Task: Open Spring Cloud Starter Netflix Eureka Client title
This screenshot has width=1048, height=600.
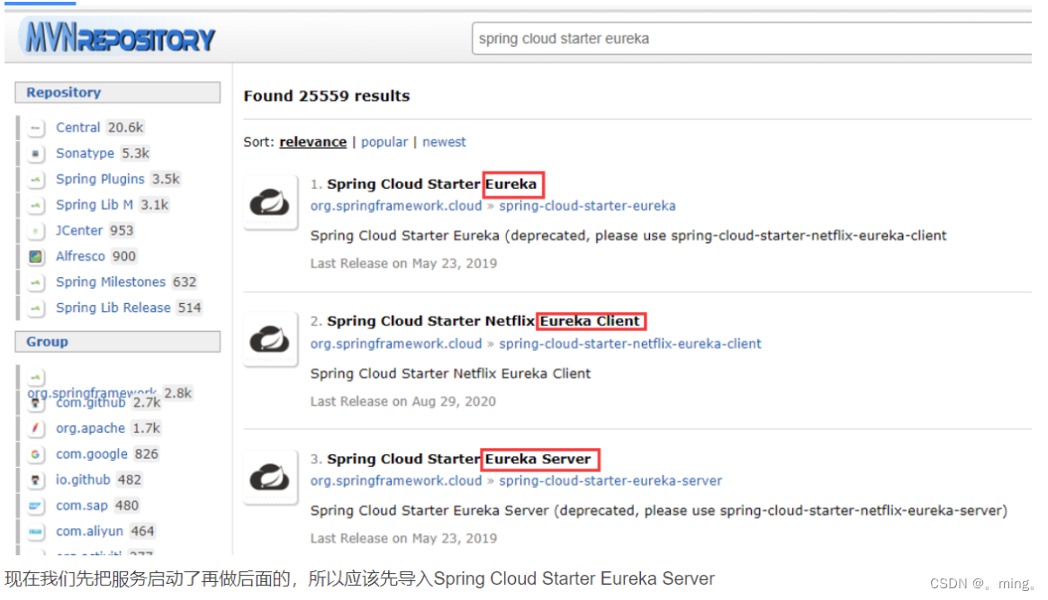Action: tap(483, 322)
